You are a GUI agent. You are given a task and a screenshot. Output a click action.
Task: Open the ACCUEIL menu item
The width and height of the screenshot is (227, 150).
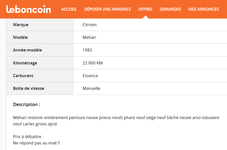click(69, 9)
